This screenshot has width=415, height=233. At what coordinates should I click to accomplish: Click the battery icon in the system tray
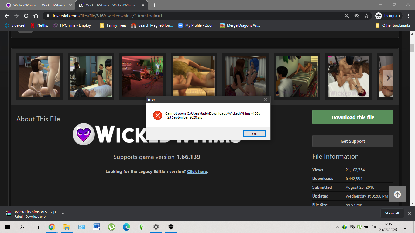[367, 227]
